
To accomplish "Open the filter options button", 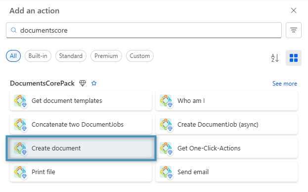I will (294, 30).
